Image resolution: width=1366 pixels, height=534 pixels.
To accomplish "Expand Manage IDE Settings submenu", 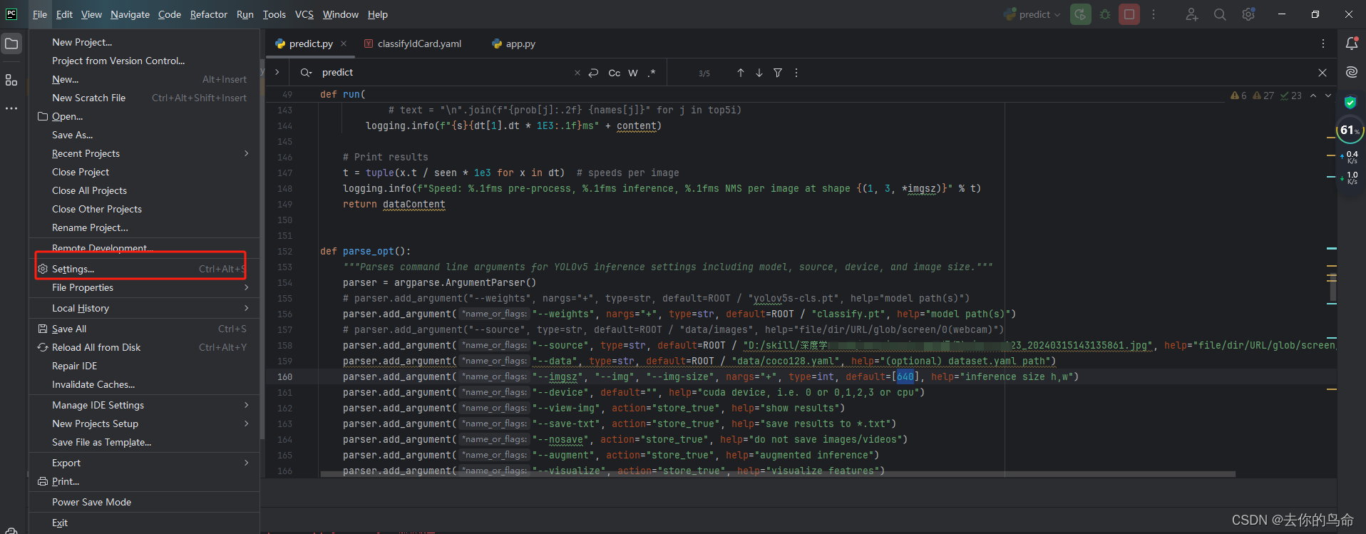I will click(144, 405).
